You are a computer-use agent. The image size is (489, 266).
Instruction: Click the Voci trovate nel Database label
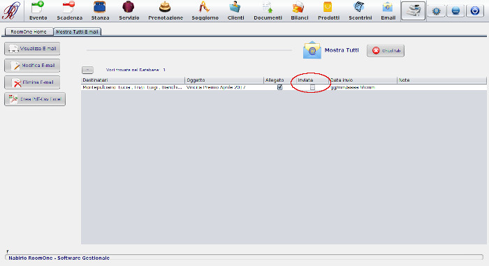[136, 70]
